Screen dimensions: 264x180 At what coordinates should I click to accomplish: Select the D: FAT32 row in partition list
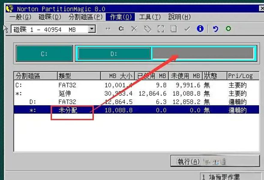pos(136,102)
